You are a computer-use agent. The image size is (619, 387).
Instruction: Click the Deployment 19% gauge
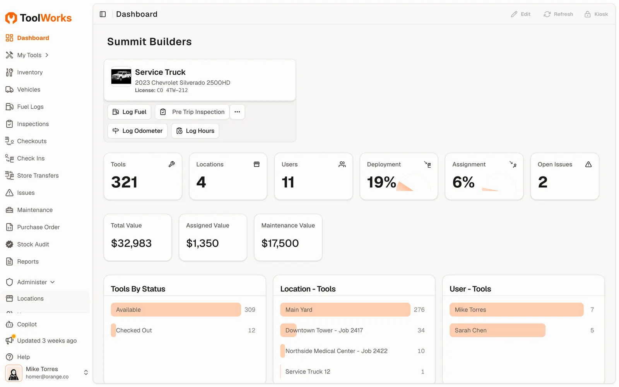[413, 182]
